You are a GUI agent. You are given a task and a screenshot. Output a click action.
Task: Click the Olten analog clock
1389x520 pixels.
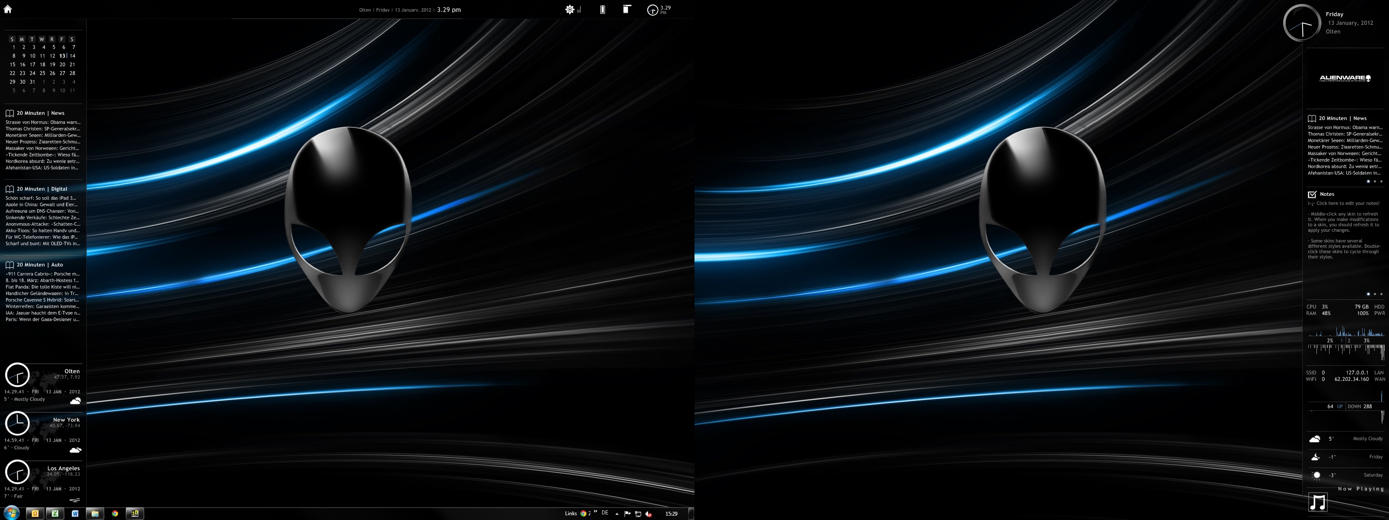coord(17,375)
